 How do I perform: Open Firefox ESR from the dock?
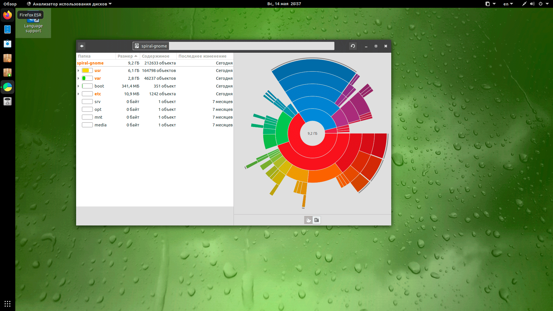pyautogui.click(x=7, y=15)
